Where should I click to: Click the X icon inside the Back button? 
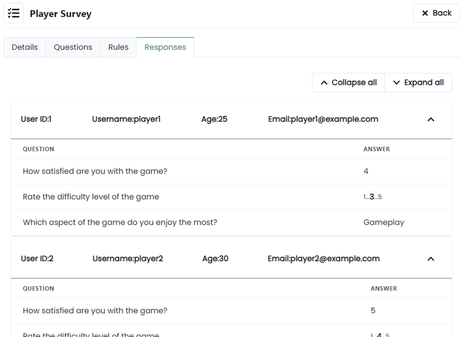click(x=425, y=13)
